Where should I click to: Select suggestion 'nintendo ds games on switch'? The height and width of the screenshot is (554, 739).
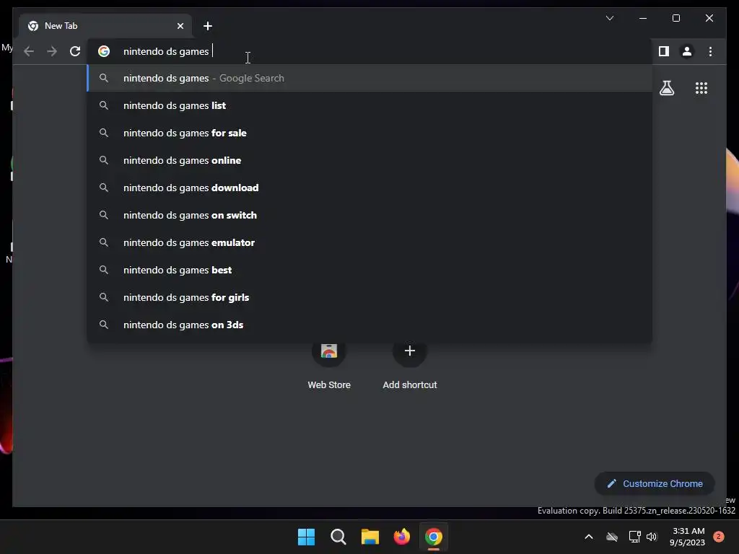pos(369,215)
